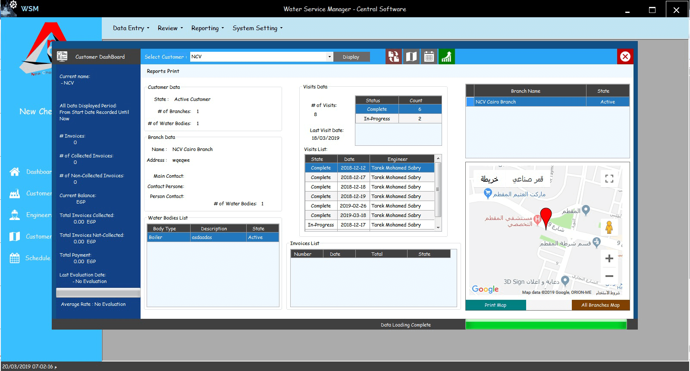This screenshot has height=371, width=690.
Task: Zoom in on the map
Action: tap(609, 258)
